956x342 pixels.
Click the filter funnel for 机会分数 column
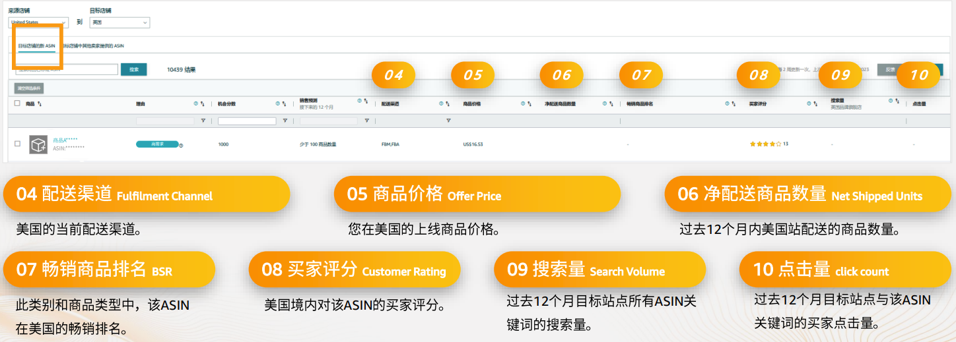(285, 121)
